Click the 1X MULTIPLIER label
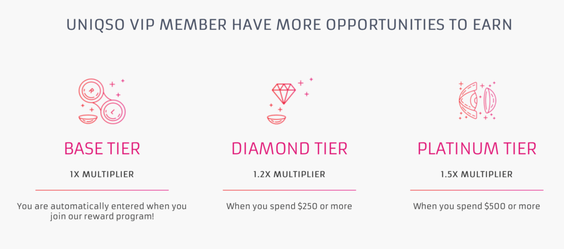Image resolution: width=564 pixels, height=249 pixels. (102, 175)
